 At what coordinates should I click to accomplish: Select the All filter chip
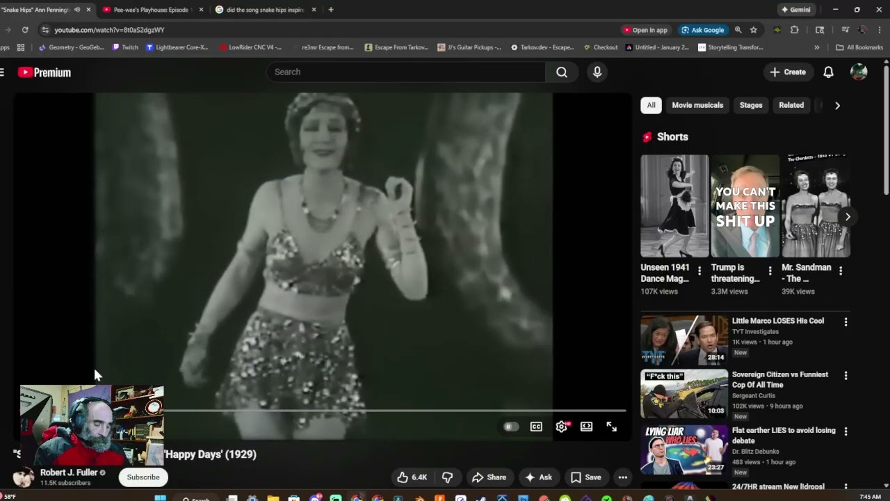[652, 105]
